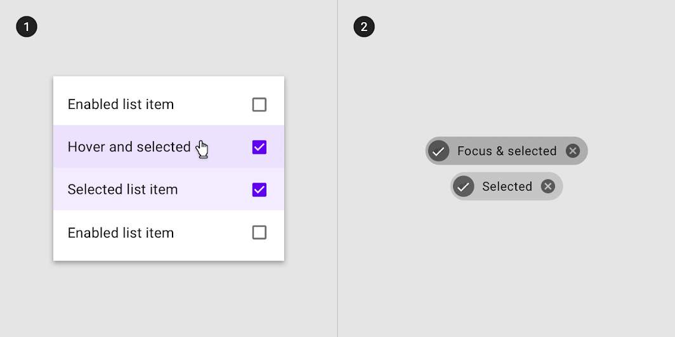This screenshot has height=337, width=675.
Task: Check the first Enabled list item checkbox
Action: 259,105
